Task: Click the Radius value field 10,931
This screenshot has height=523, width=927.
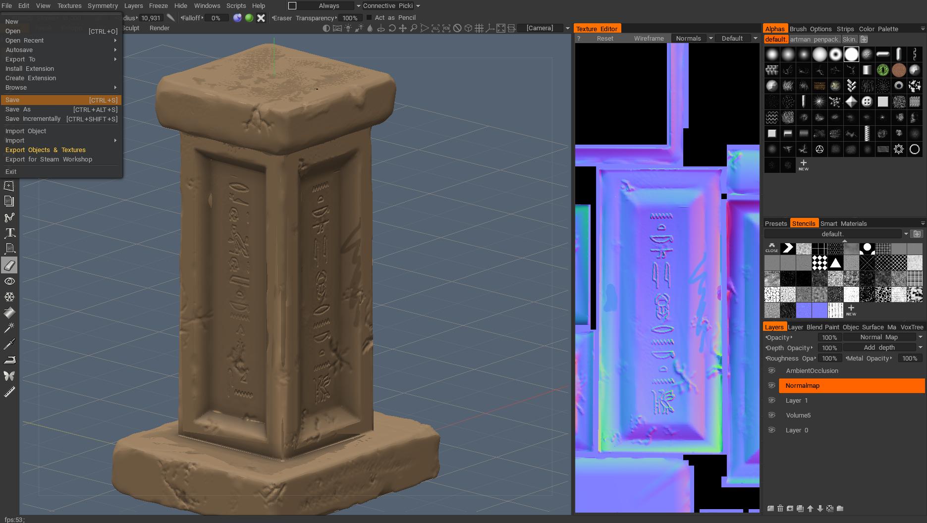Action: (x=151, y=18)
